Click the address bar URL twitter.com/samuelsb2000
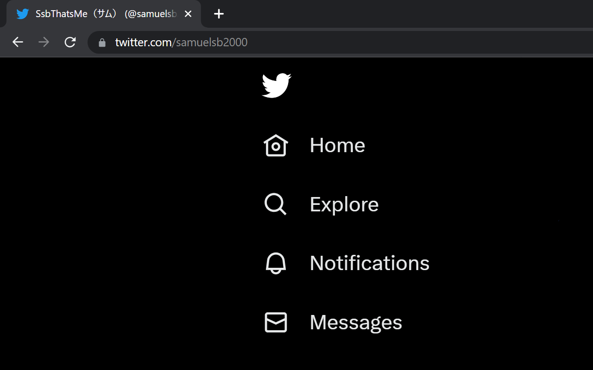The image size is (593, 370). [181, 43]
